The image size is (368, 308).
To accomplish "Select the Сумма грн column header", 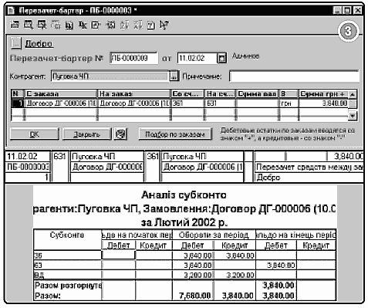I will pyautogui.click(x=323, y=93).
